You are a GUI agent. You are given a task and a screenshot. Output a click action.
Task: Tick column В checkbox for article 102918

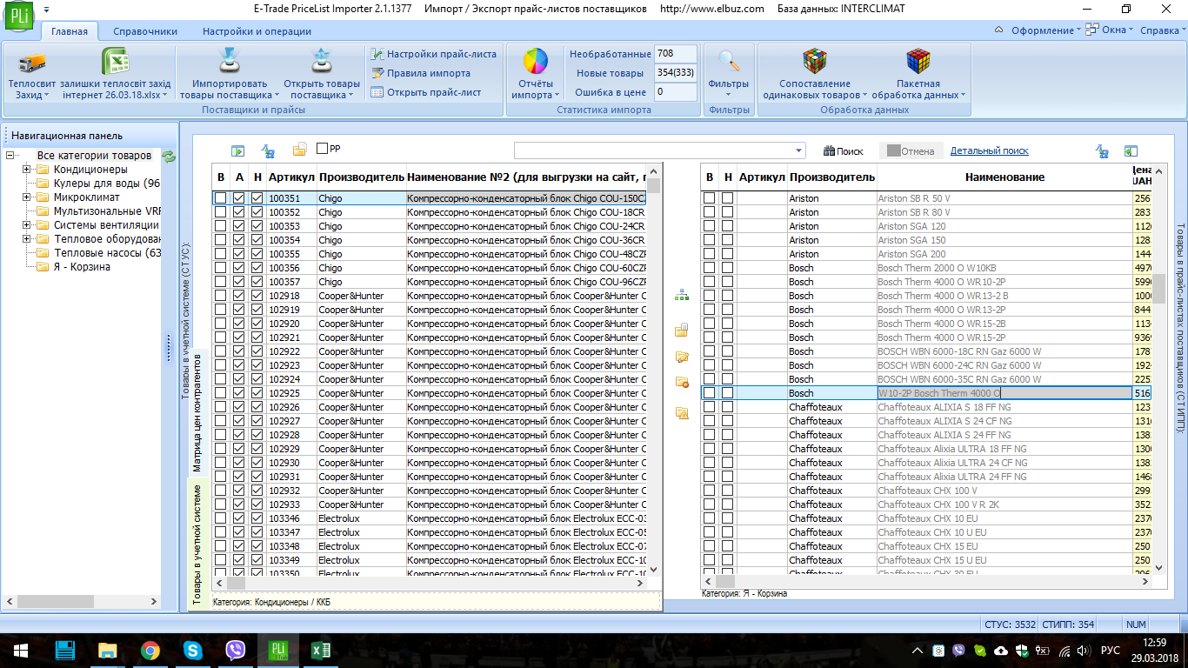(221, 296)
